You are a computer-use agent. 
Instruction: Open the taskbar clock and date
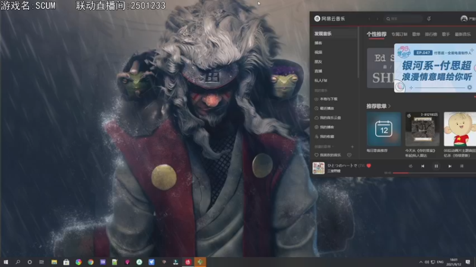pyautogui.click(x=454, y=262)
